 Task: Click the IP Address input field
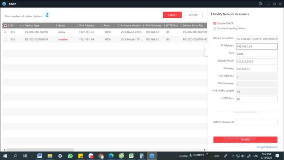point(256,46)
